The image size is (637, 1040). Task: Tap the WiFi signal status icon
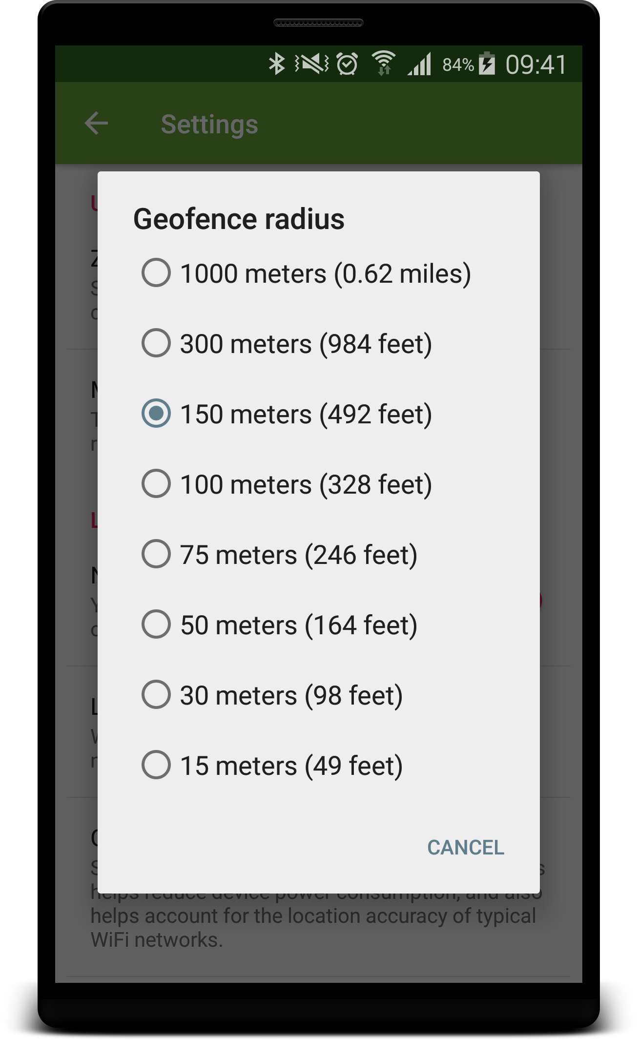(384, 63)
